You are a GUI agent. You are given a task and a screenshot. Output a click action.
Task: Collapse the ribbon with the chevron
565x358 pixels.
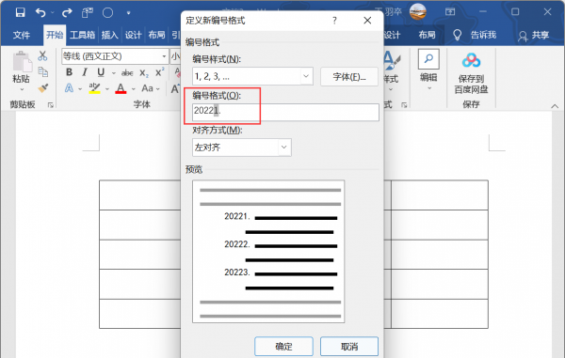555,106
